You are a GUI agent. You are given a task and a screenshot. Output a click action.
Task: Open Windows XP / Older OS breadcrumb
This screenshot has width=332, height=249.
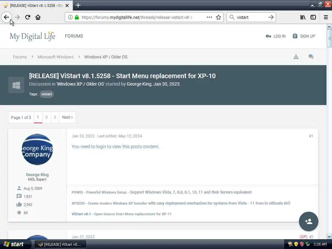pyautogui.click(x=106, y=57)
